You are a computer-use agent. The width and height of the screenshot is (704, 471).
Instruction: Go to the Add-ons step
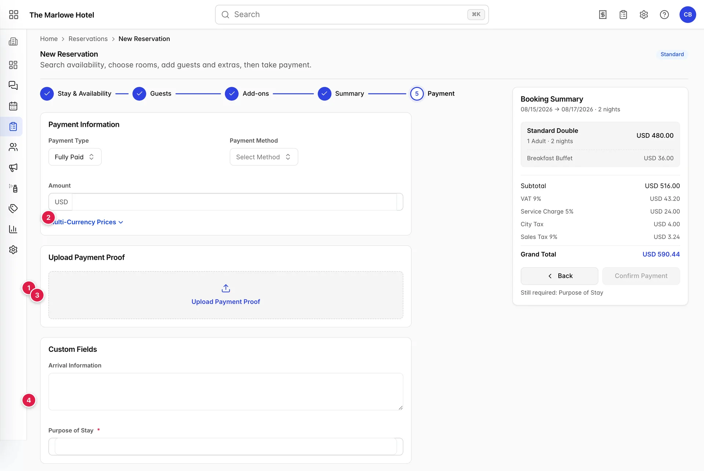247,93
